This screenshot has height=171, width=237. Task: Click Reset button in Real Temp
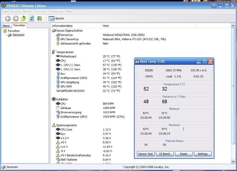tap(184, 154)
